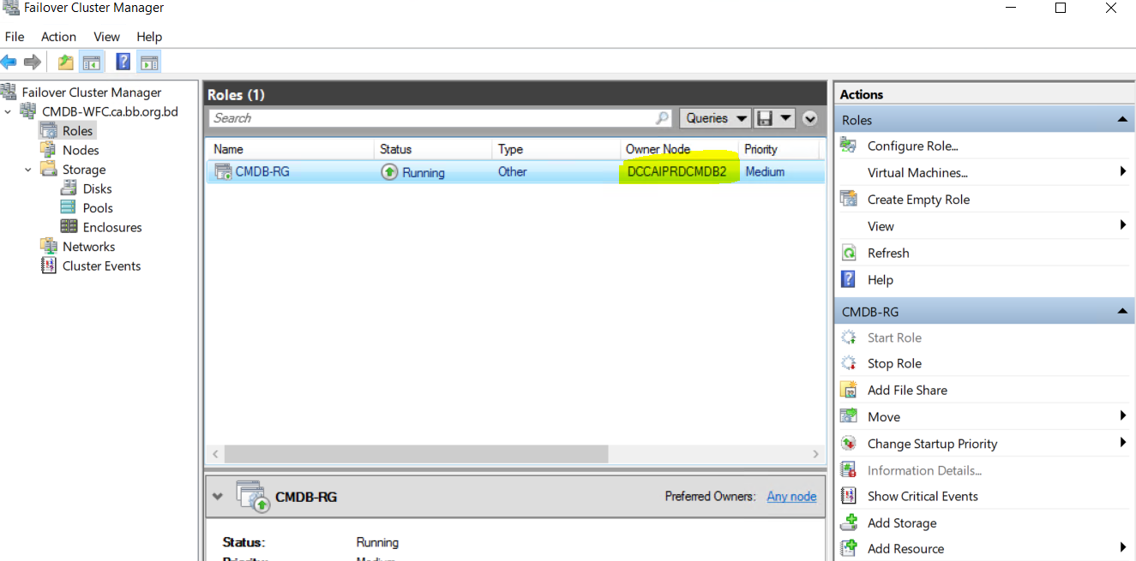This screenshot has height=561, width=1136.
Task: Click the Nodes icon in tree
Action: click(x=49, y=150)
